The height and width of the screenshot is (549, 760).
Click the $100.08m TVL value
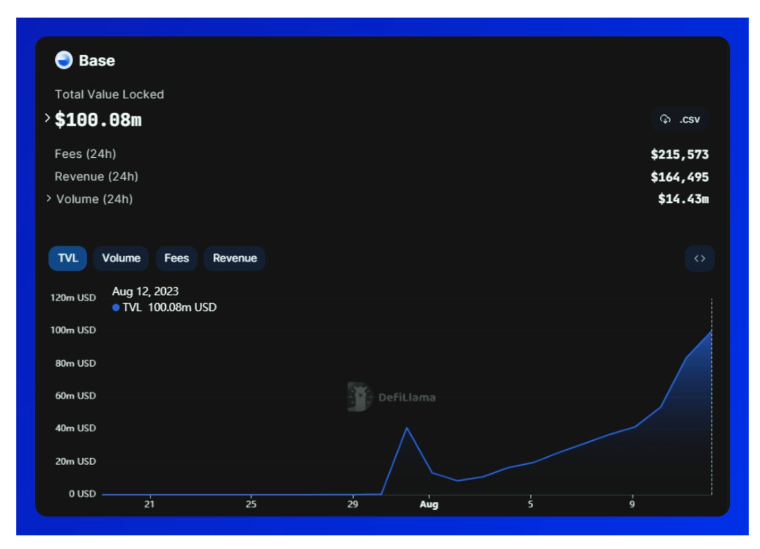click(x=98, y=120)
